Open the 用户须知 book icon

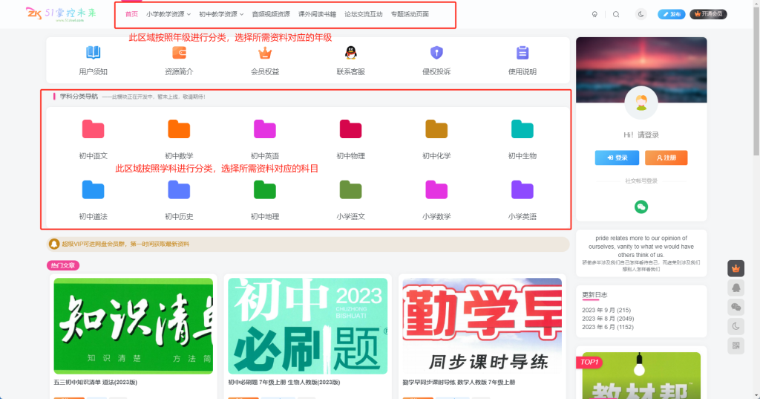pos(93,53)
